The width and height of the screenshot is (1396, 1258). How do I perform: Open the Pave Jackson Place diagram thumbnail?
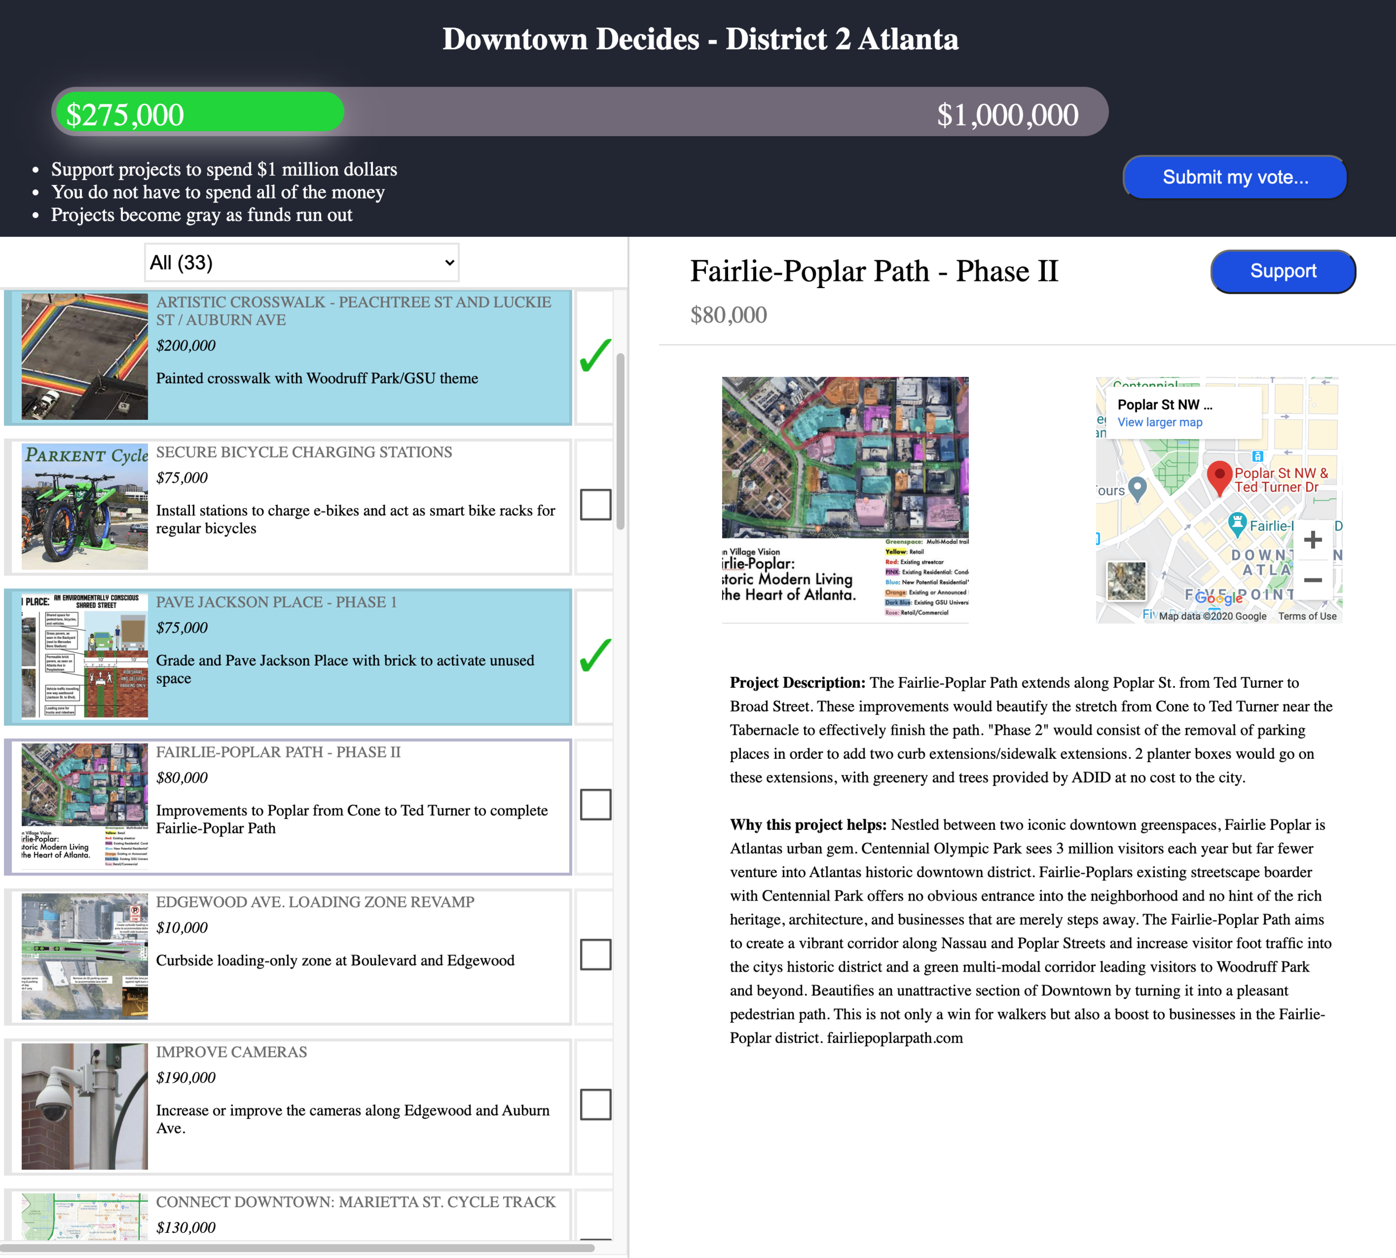[84, 657]
